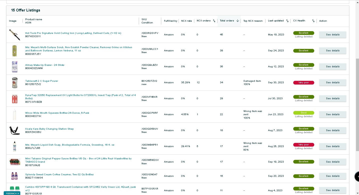Image resolution: width=359 pixels, height=195 pixels.
Task: Click the NCX rate column header
Action: click(x=186, y=21)
